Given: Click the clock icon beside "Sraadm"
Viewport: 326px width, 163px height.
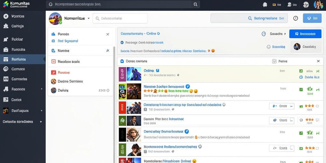Looking at the screenshot, I should [x=264, y=34].
